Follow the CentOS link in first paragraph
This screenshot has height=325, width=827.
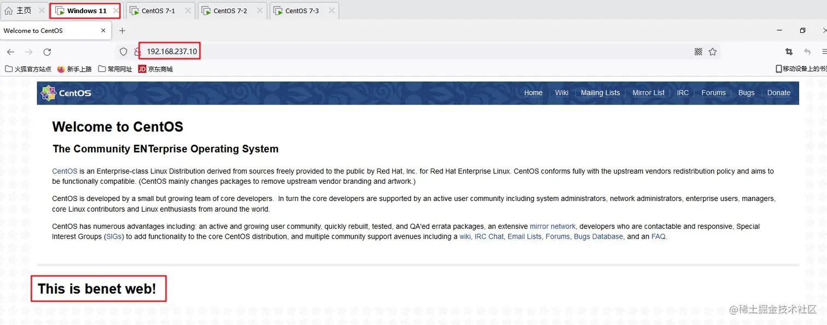pyautogui.click(x=65, y=171)
